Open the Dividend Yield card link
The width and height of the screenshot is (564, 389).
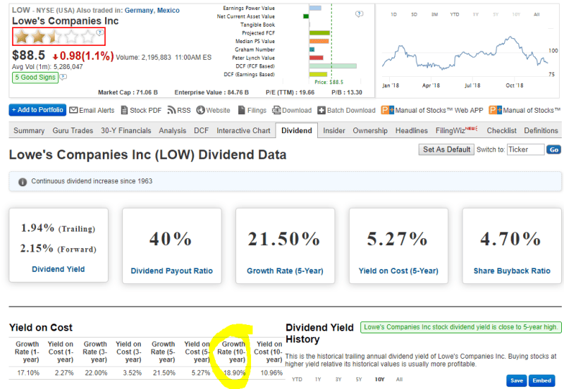(59, 269)
